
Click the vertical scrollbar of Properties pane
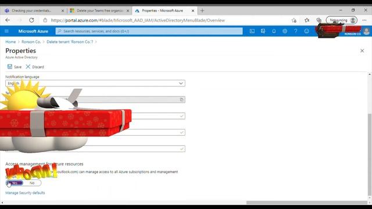pyautogui.click(x=370, y=154)
